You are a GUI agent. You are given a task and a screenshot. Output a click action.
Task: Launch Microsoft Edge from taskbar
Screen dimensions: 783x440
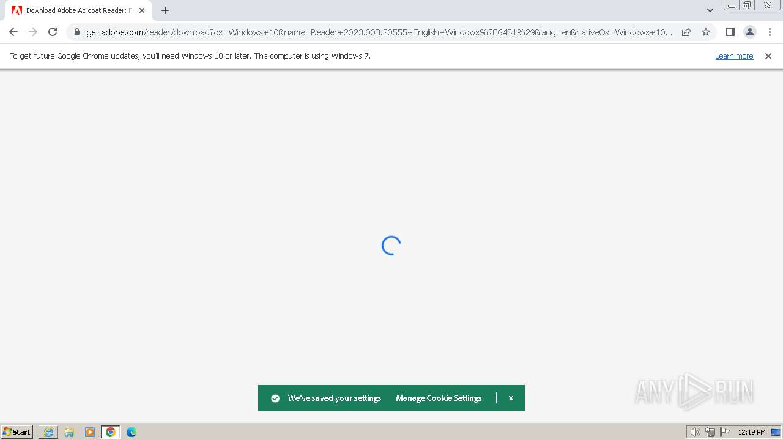132,432
